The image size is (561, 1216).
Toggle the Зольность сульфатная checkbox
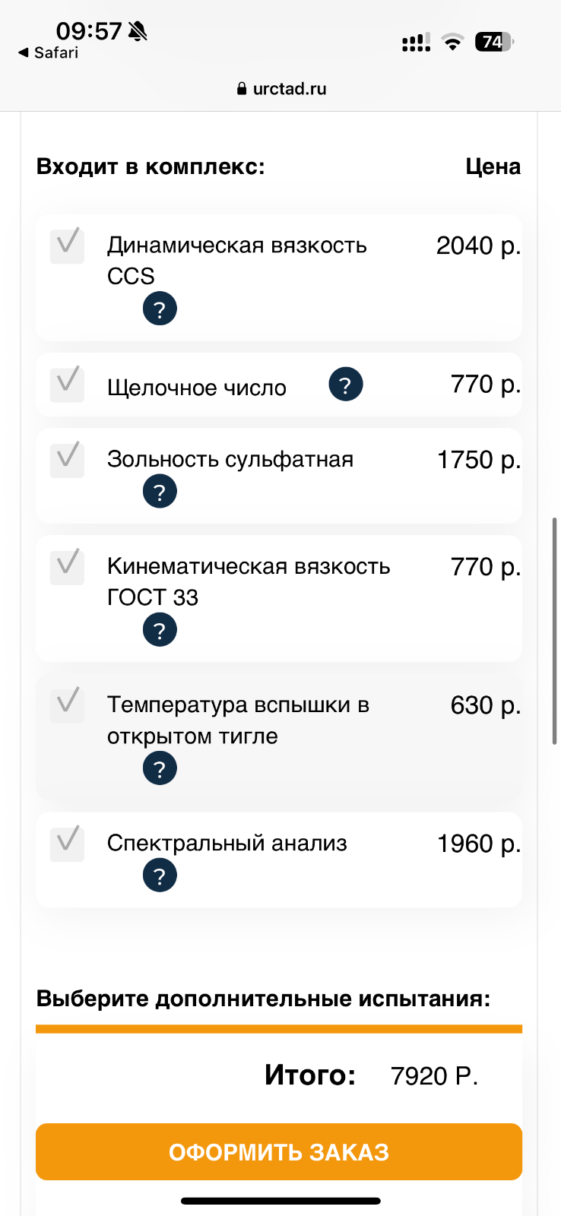[67, 461]
